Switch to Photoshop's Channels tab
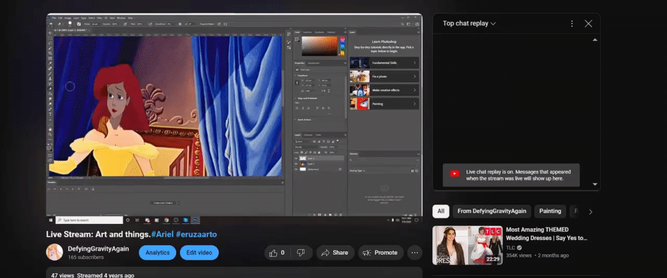The width and height of the screenshot is (667, 278). pyautogui.click(x=308, y=135)
